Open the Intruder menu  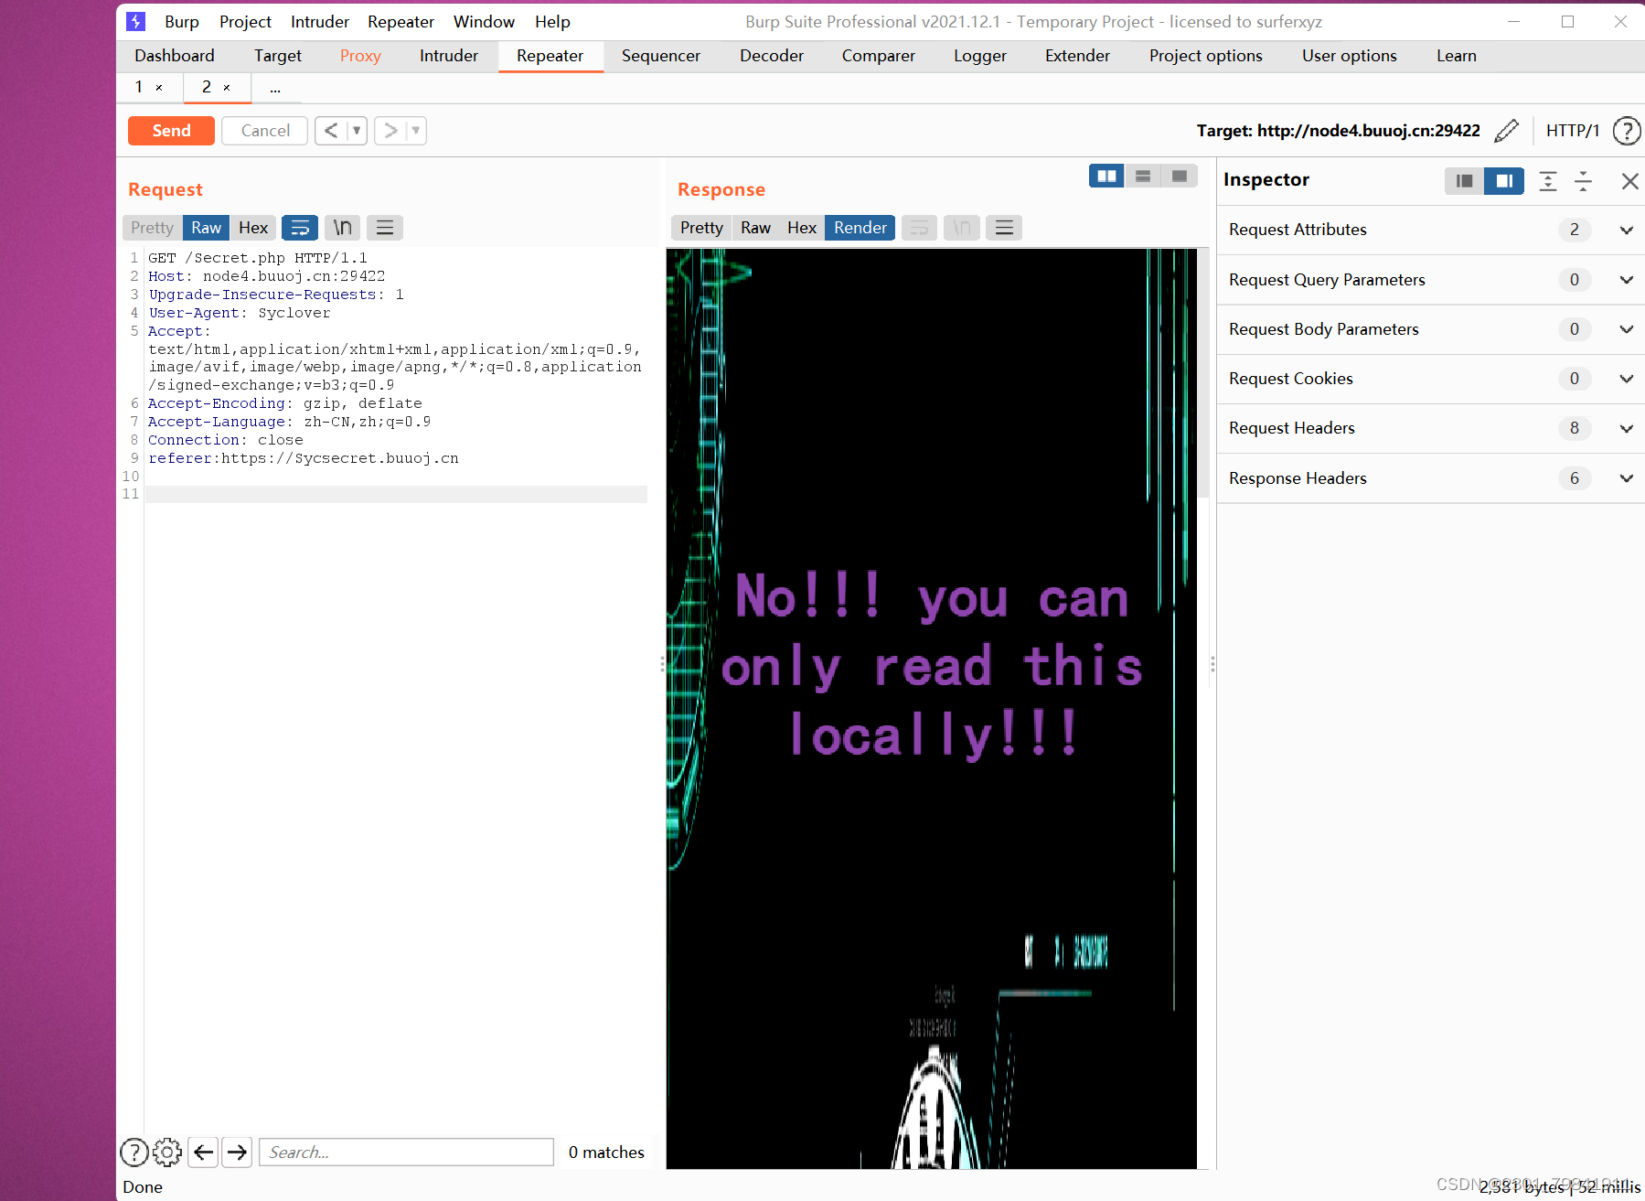click(x=319, y=21)
